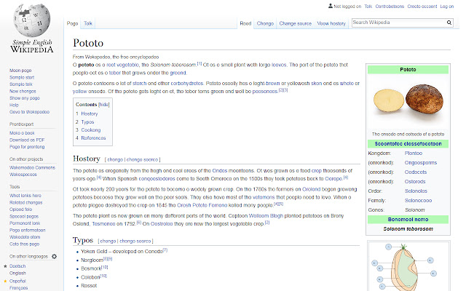
Task: Click Moko o book link
Action: point(22,133)
